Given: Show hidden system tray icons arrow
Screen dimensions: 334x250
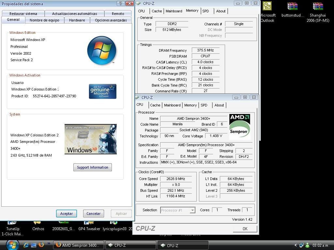Looking at the screenshot, I should pyautogui.click(x=296, y=245).
